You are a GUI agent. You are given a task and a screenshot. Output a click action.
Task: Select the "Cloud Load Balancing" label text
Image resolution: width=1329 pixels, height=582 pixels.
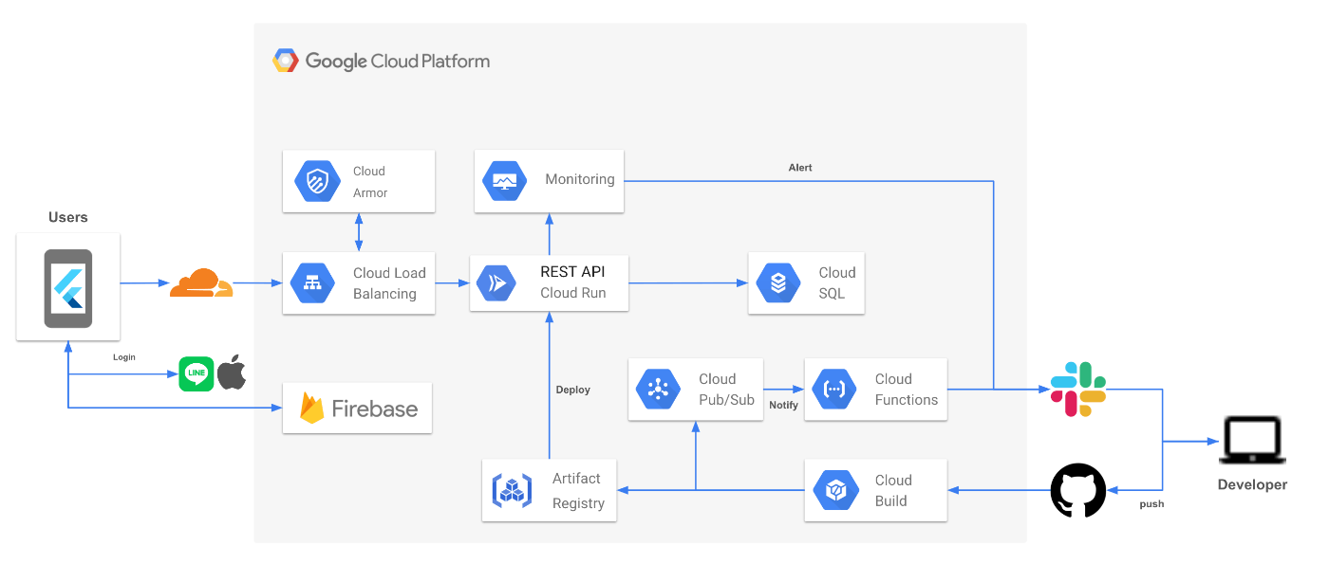389,283
